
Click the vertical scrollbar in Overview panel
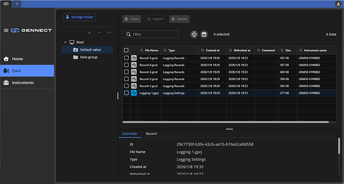(x=339, y=146)
